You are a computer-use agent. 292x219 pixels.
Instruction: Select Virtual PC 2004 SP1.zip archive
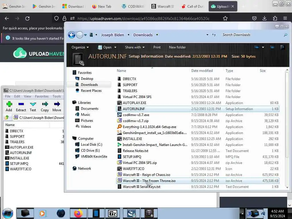click(198, 163)
